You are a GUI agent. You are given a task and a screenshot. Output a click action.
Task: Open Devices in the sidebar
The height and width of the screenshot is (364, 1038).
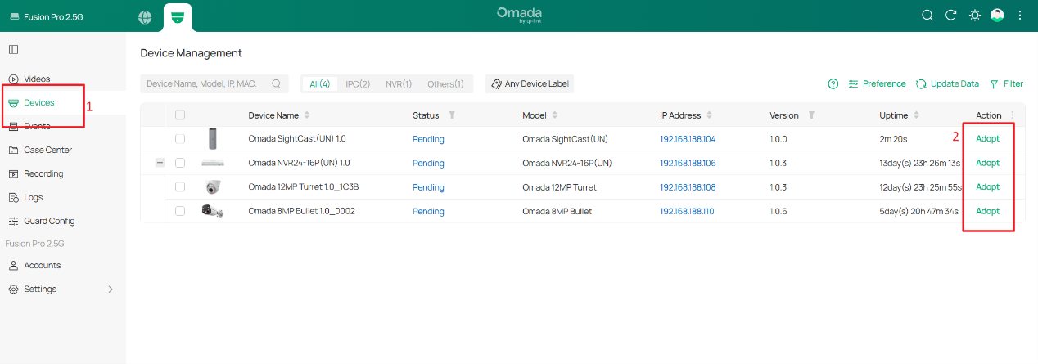pyautogui.click(x=39, y=102)
